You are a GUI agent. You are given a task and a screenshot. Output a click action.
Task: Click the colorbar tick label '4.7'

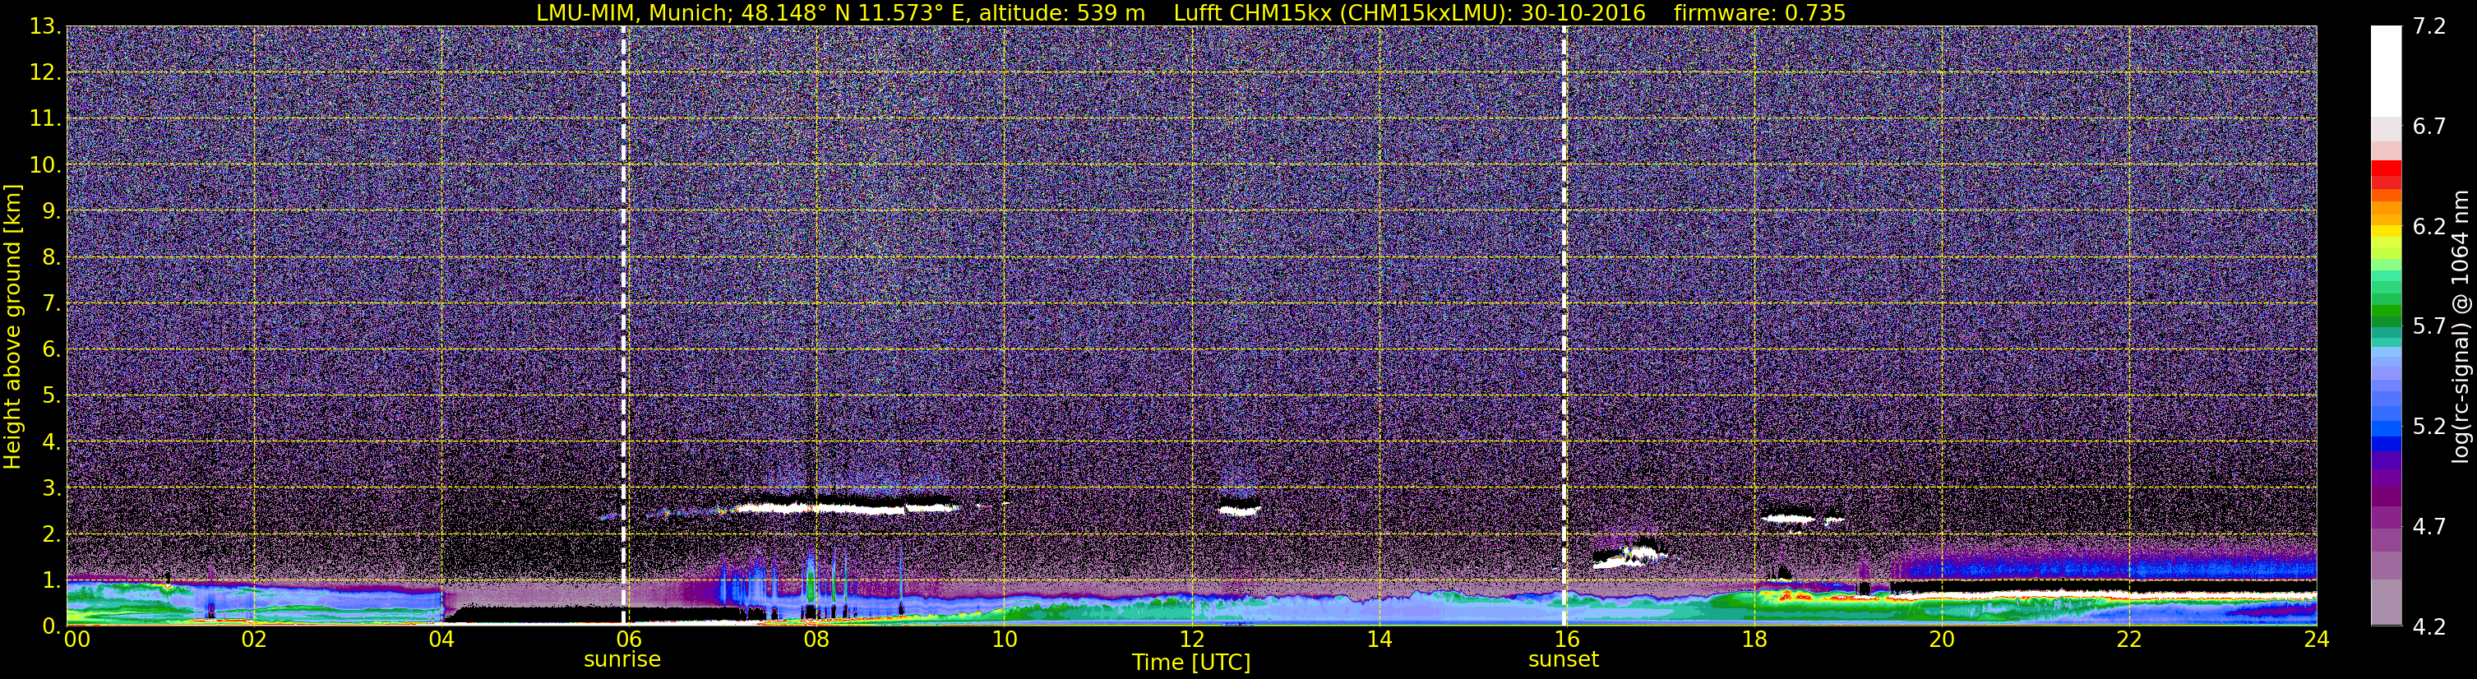coord(2429,527)
